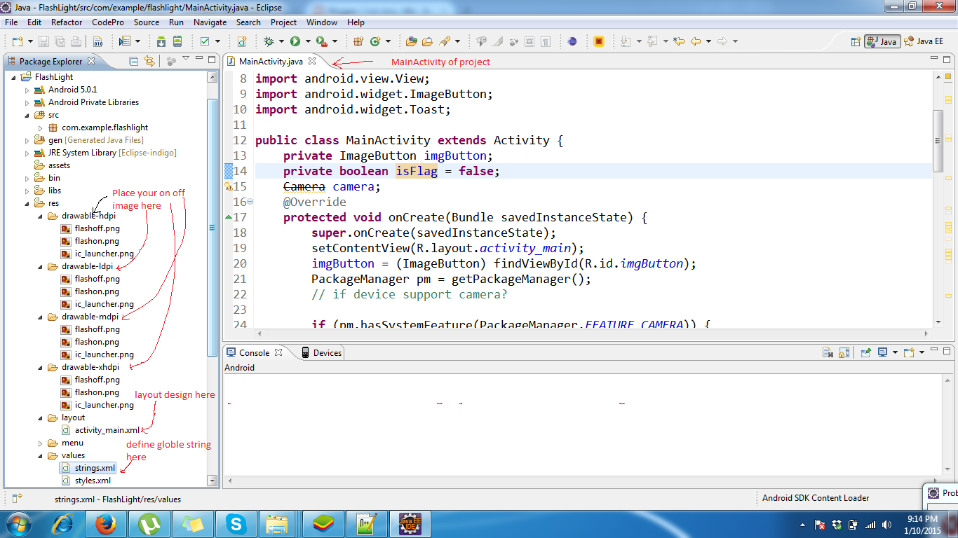Open the Debug dropdown arrow
Screen dimensions: 958x538
[281, 41]
